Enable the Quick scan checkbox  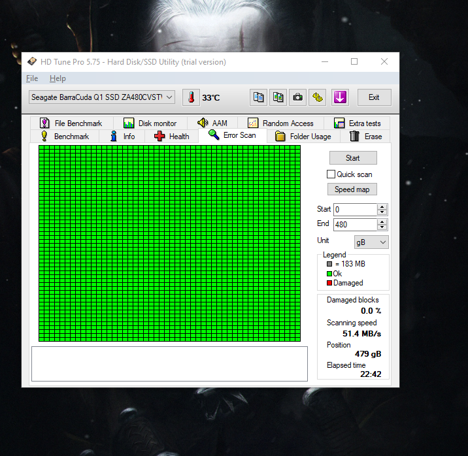tap(331, 174)
